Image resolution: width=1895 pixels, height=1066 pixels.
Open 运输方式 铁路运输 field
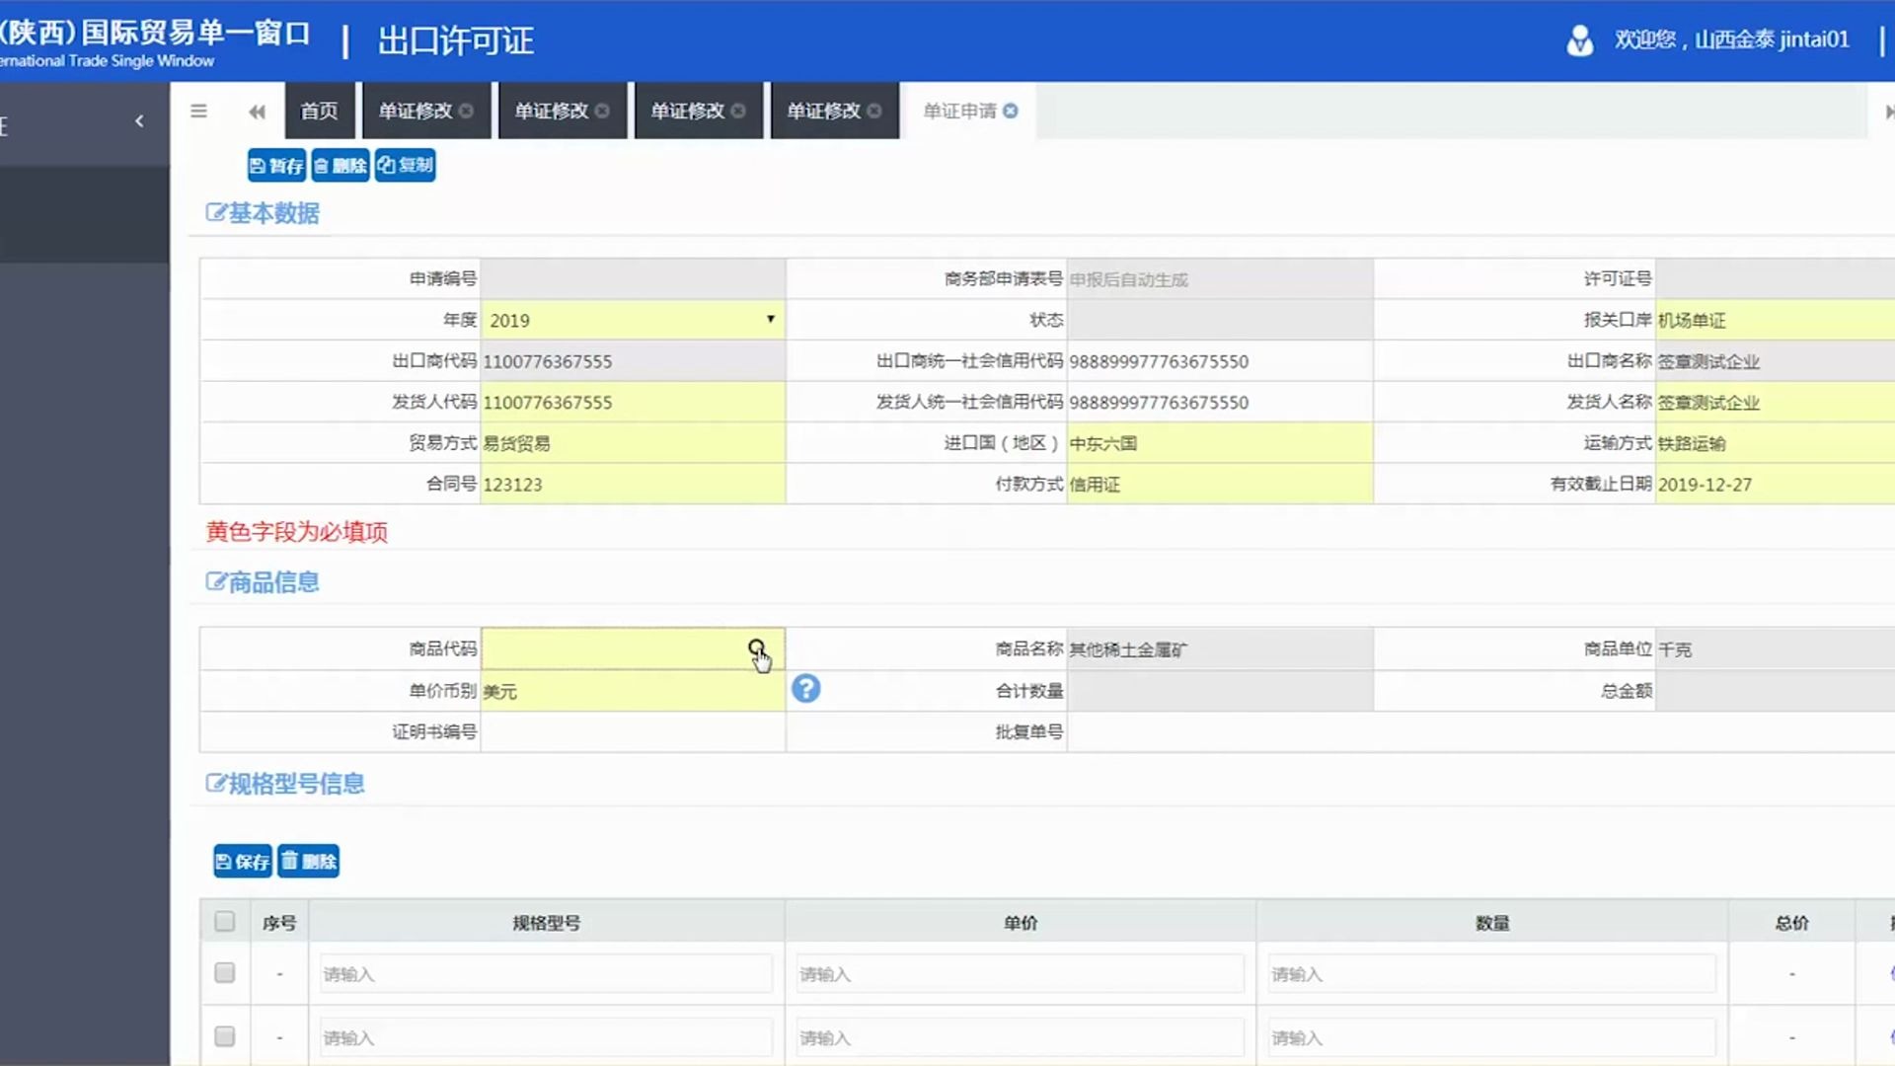point(1776,443)
